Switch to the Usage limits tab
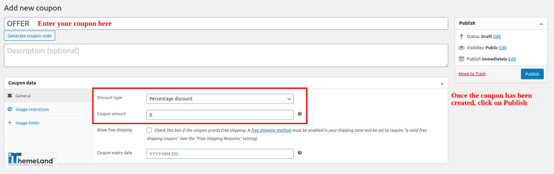Viewport: 554px width, 174px height. click(27, 123)
